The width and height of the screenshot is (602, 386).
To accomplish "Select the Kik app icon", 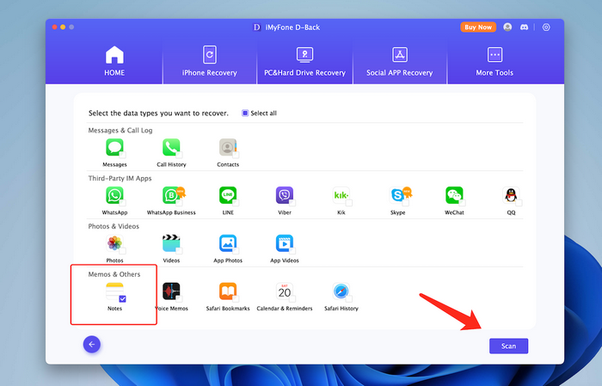I will 341,195.
